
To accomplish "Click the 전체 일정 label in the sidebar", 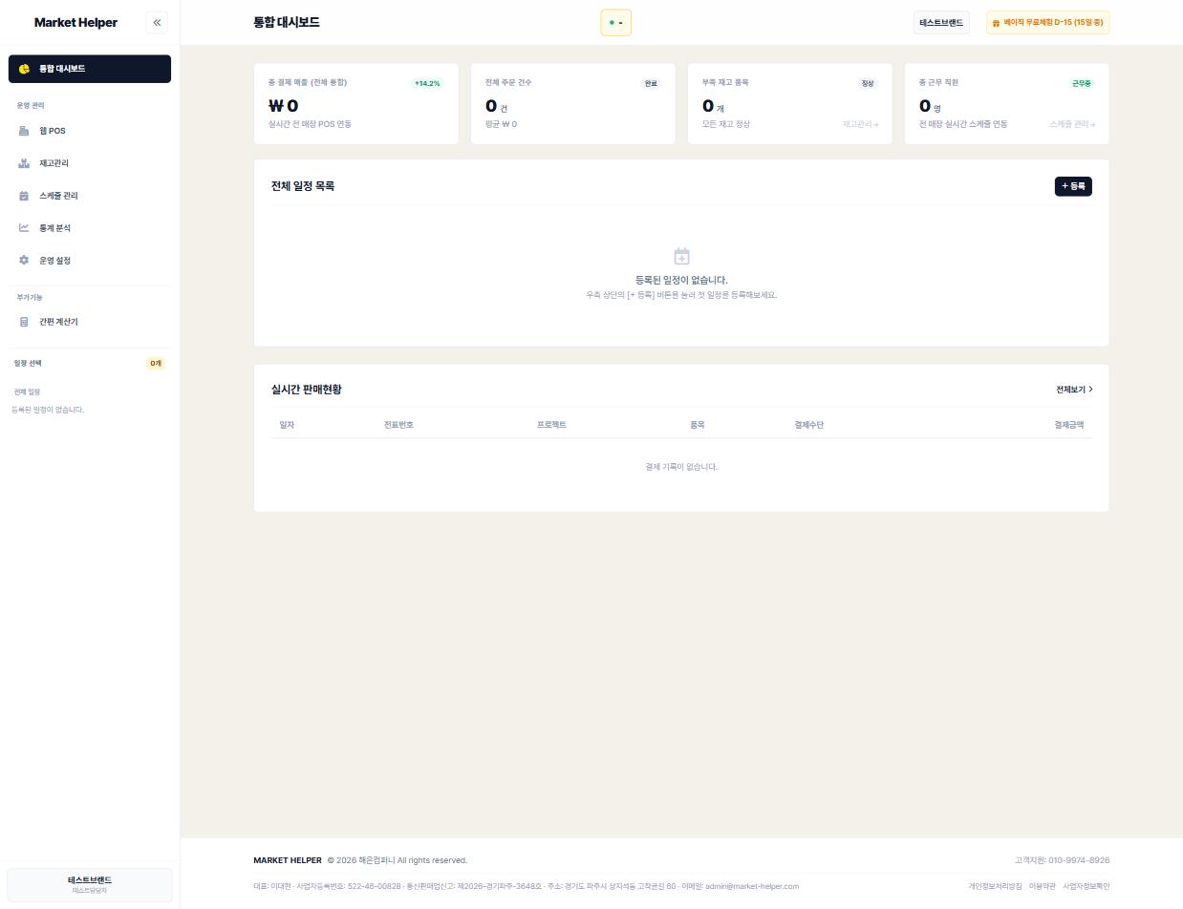I will [27, 391].
